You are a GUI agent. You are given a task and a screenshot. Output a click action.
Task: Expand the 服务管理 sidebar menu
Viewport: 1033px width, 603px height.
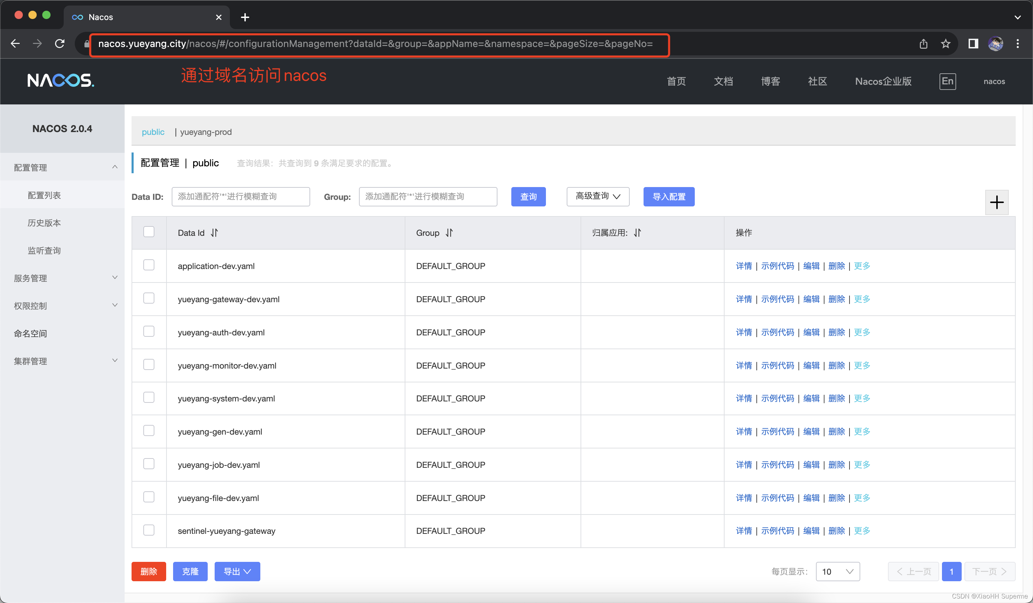coord(62,278)
